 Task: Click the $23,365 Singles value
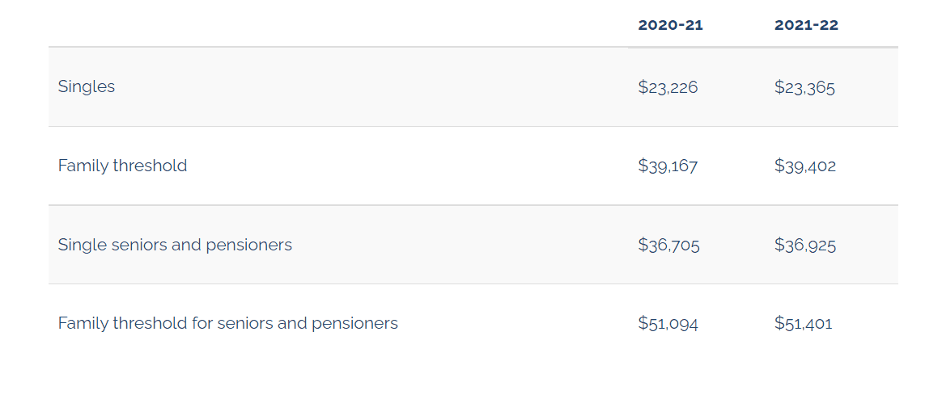point(804,87)
